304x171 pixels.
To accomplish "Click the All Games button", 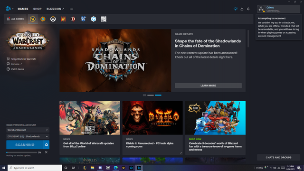I will point(15,19).
